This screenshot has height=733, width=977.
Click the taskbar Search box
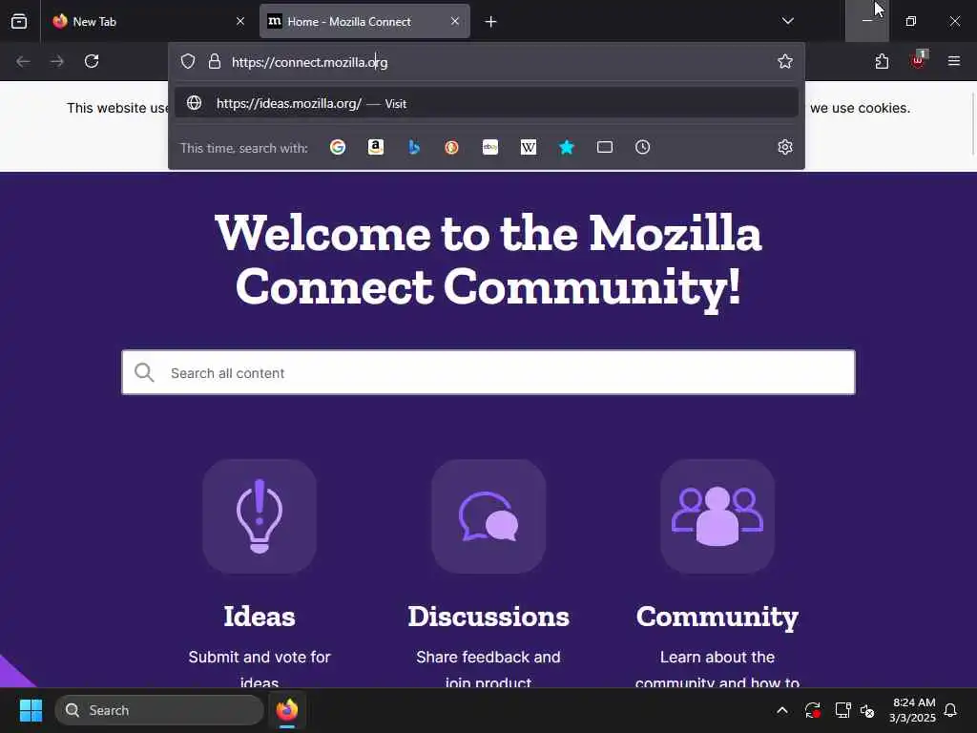click(159, 710)
